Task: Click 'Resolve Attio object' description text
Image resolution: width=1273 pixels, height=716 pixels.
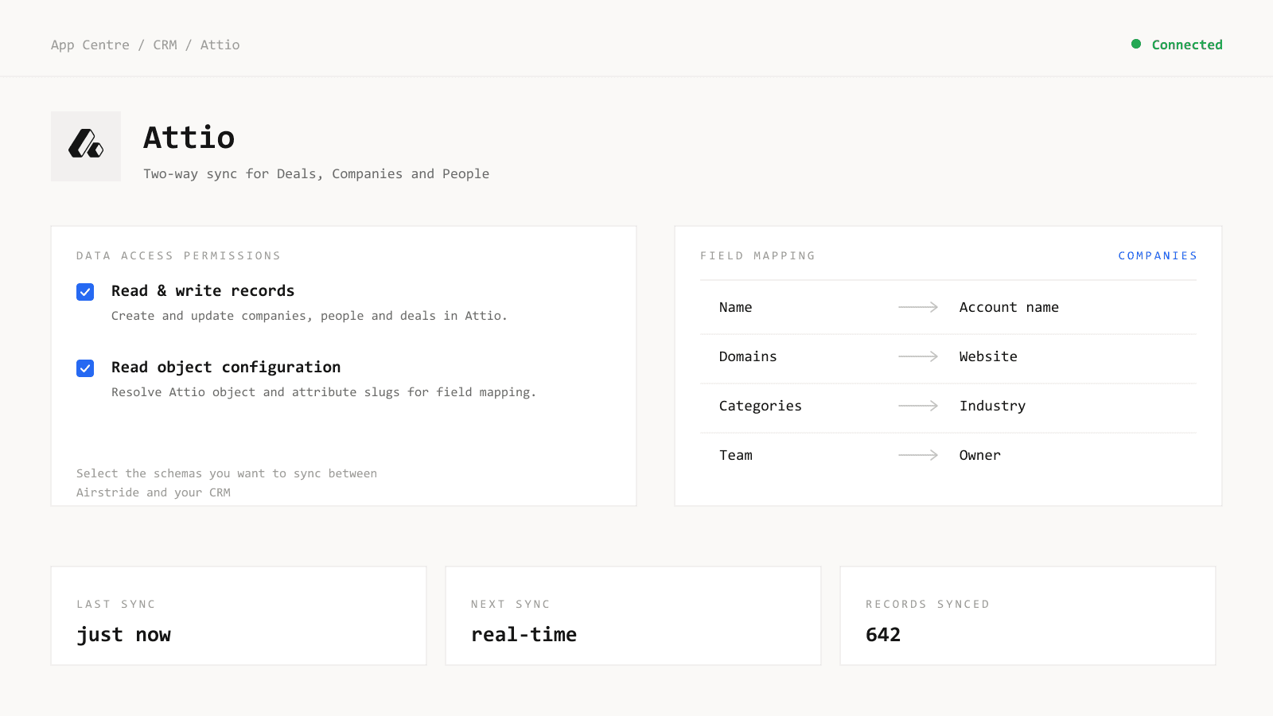Action: [x=324, y=392]
